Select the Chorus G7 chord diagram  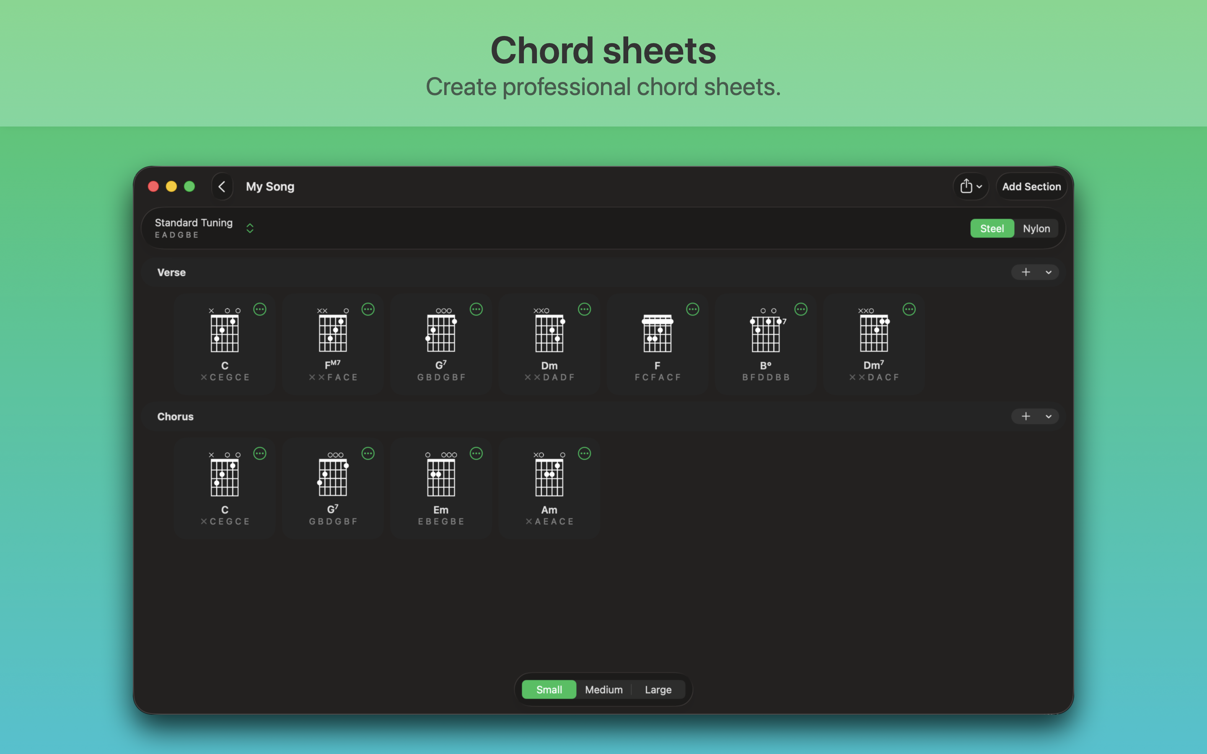[x=333, y=474]
